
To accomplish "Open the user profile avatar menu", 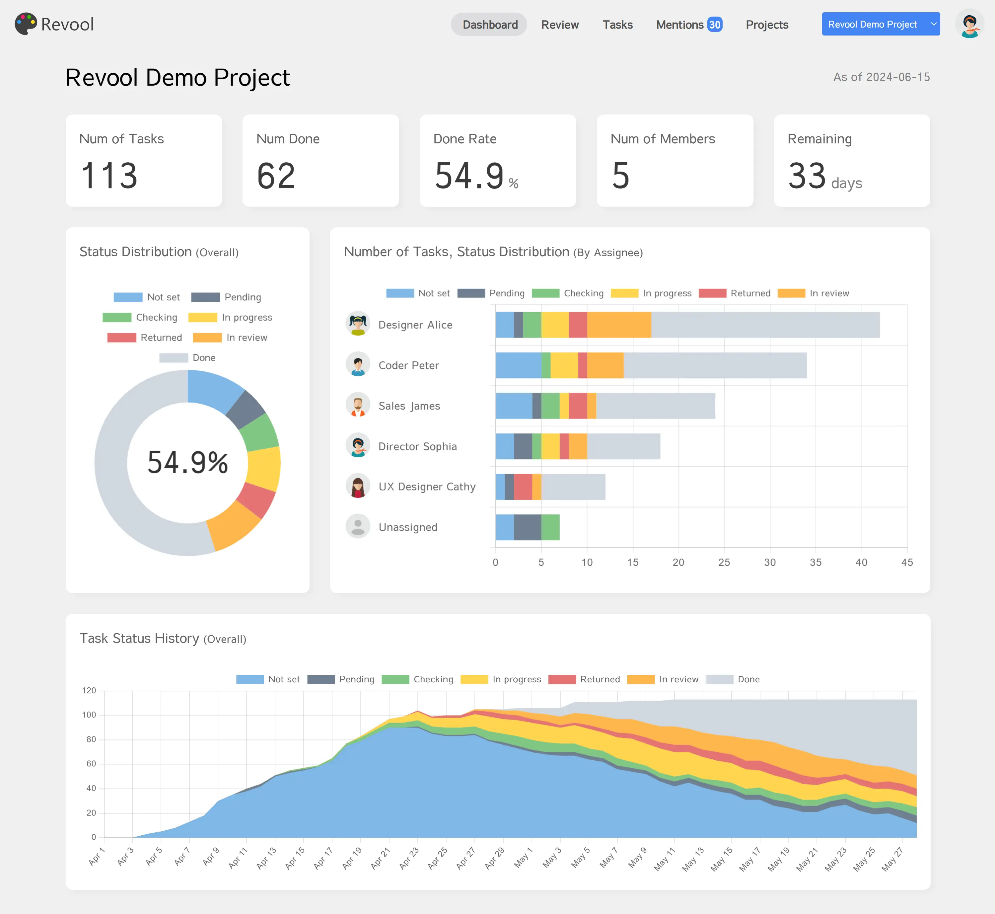I will click(x=969, y=24).
